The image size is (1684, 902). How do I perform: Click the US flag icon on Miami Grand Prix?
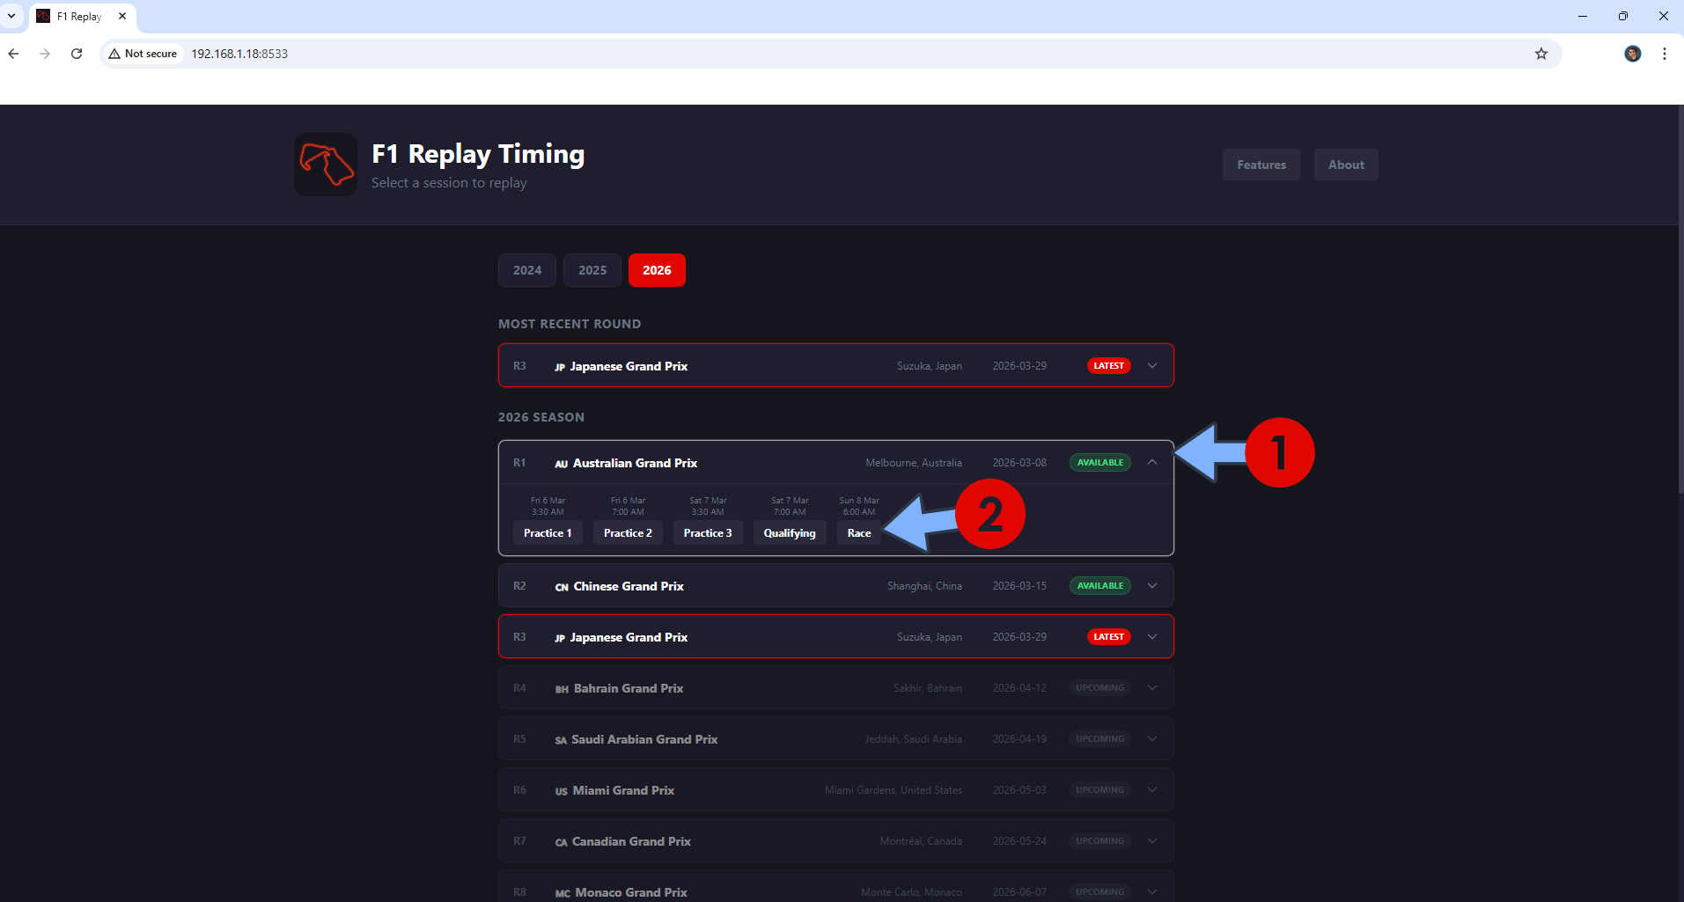click(561, 790)
